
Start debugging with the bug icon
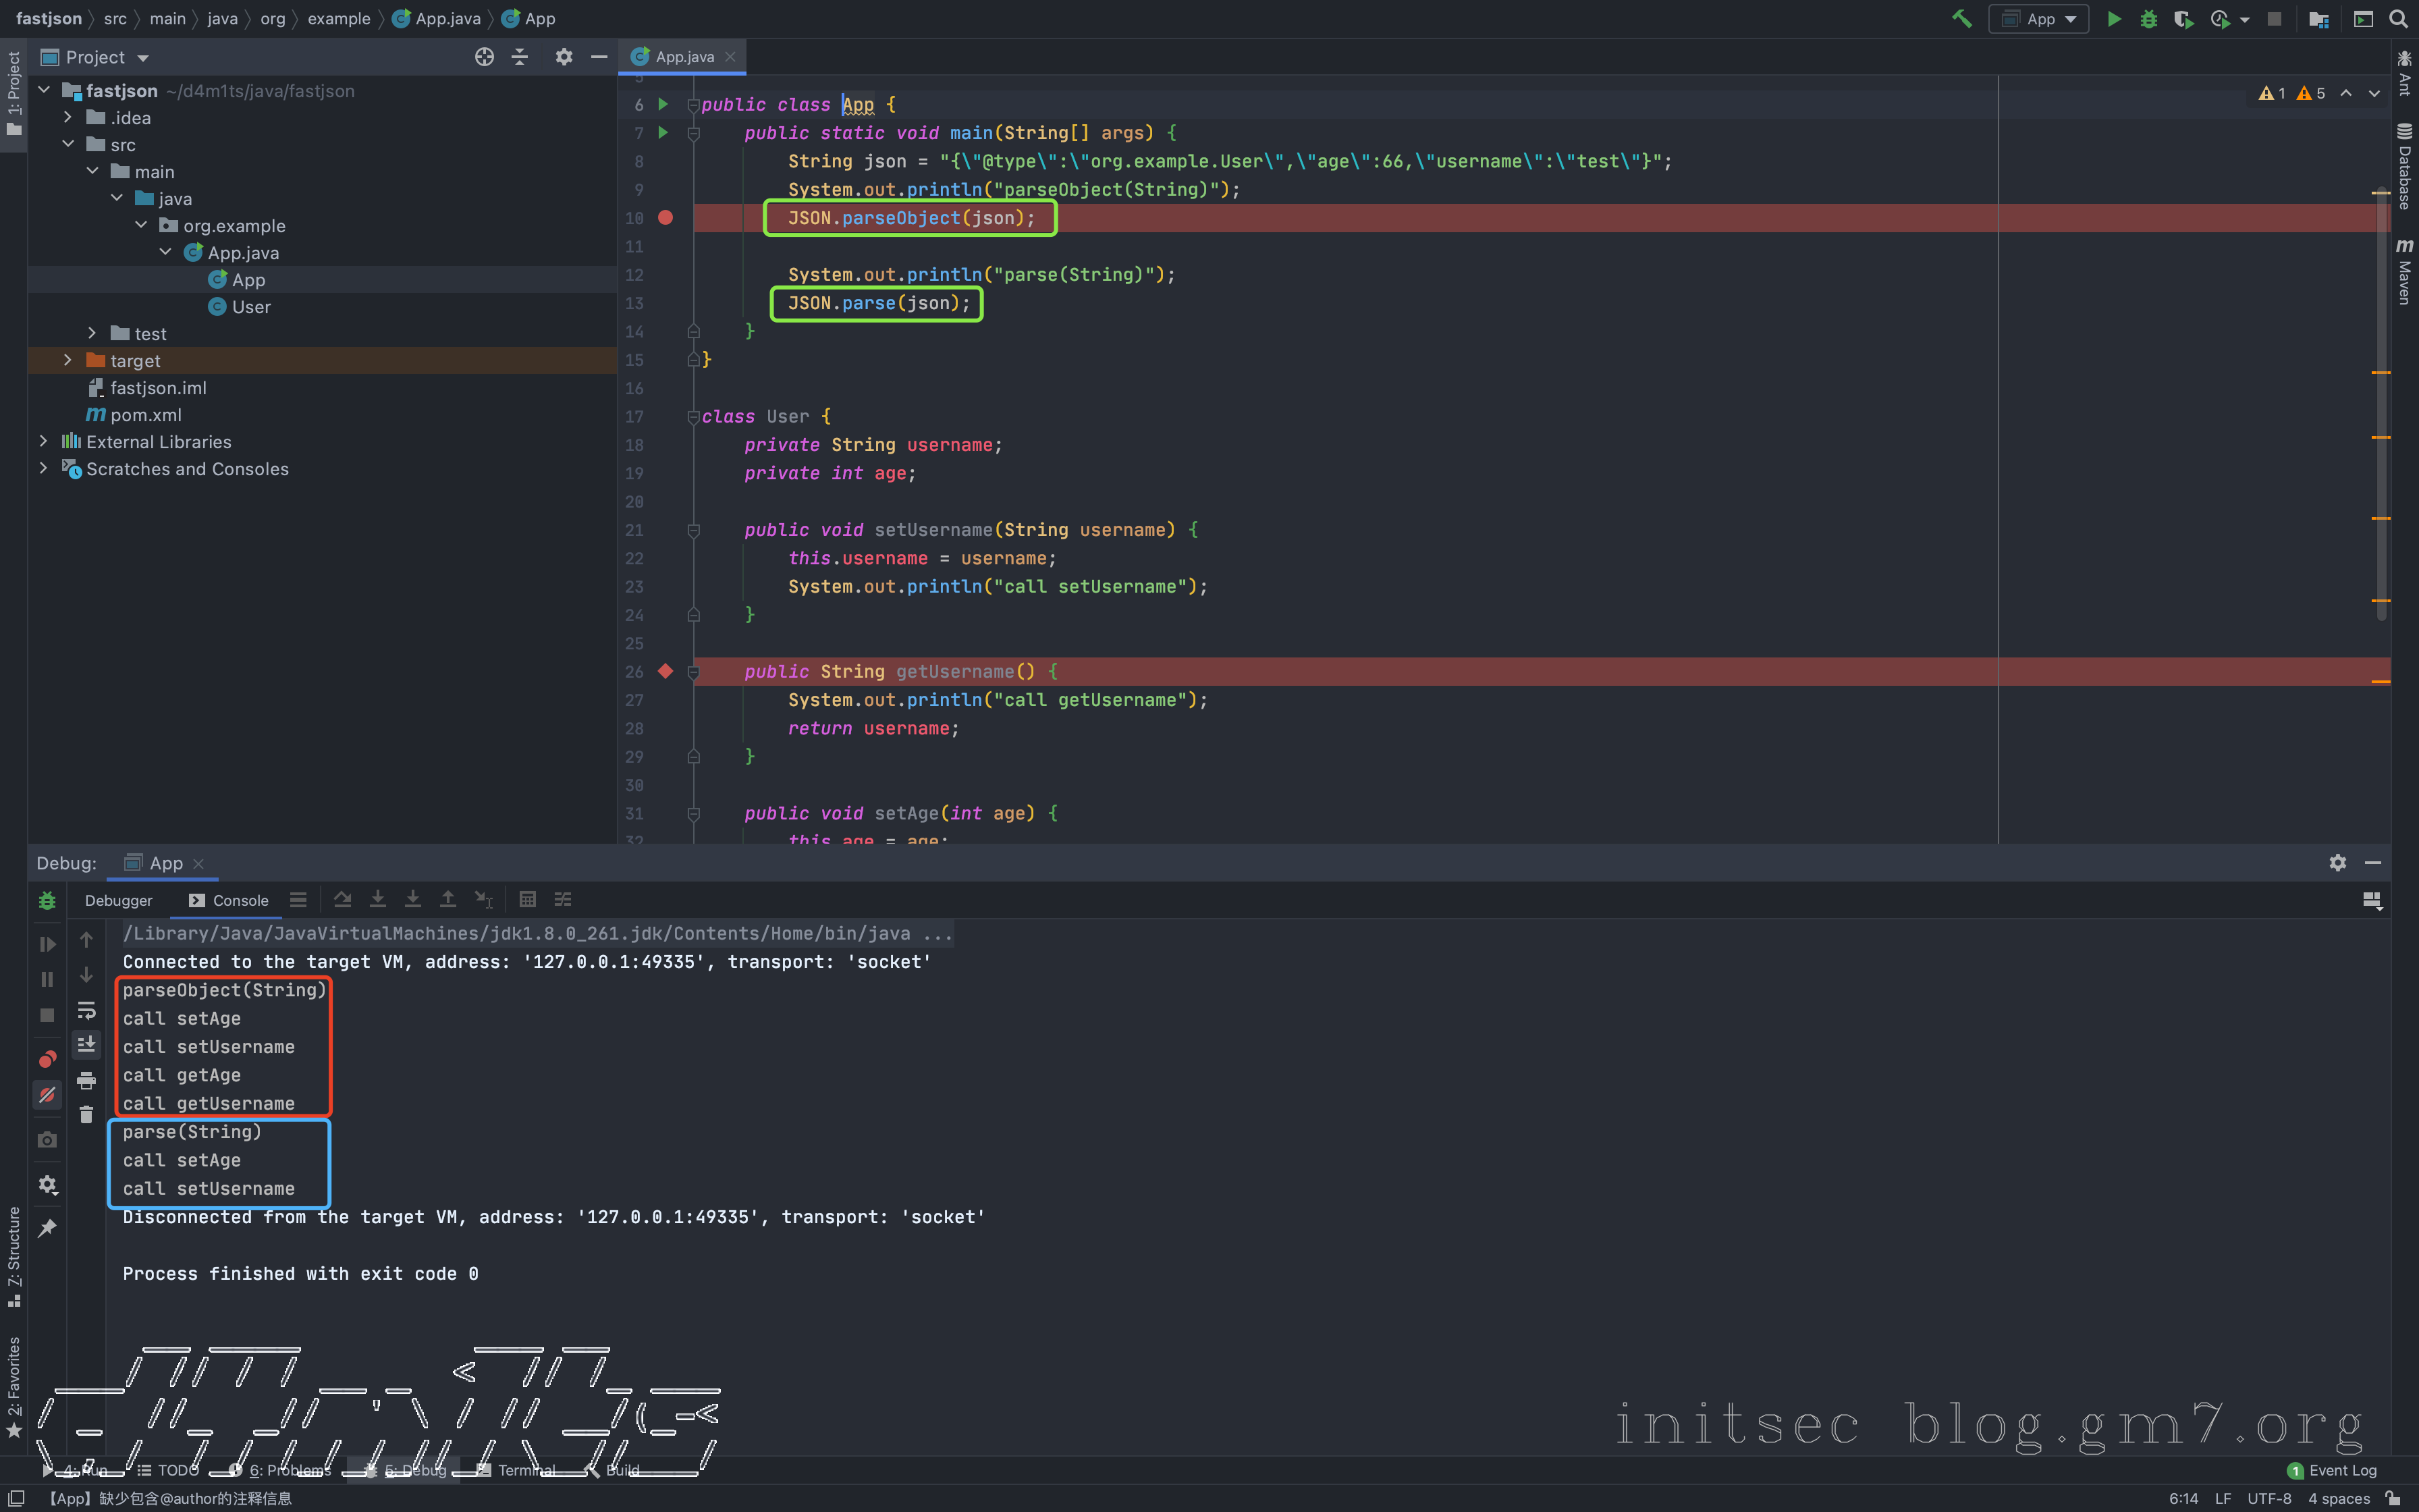click(x=2148, y=19)
